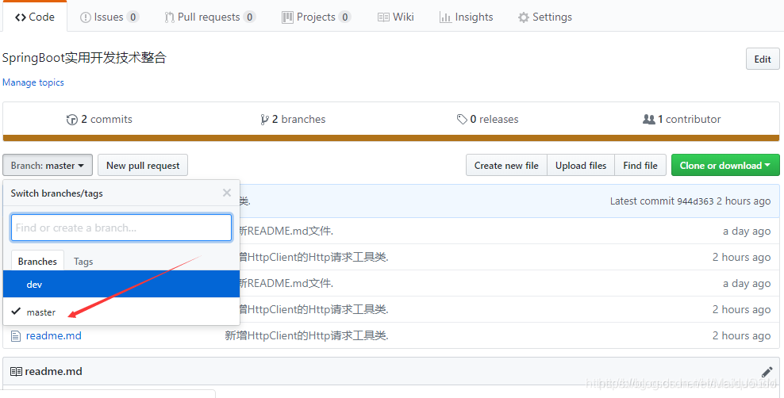Screen dimensions: 784x398
Task: Click the Edit description button
Action: click(763, 59)
